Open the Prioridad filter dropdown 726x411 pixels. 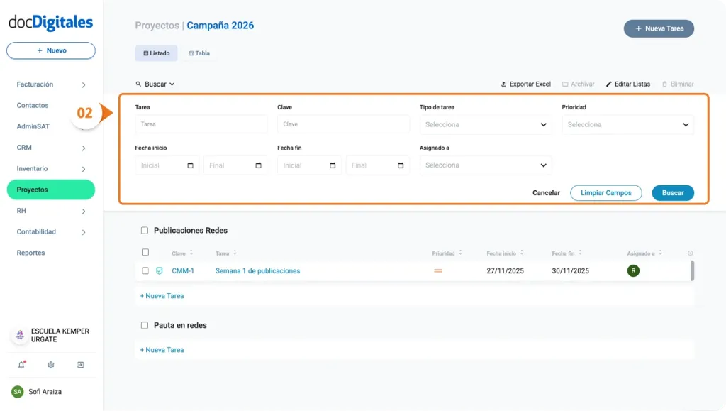pyautogui.click(x=627, y=124)
